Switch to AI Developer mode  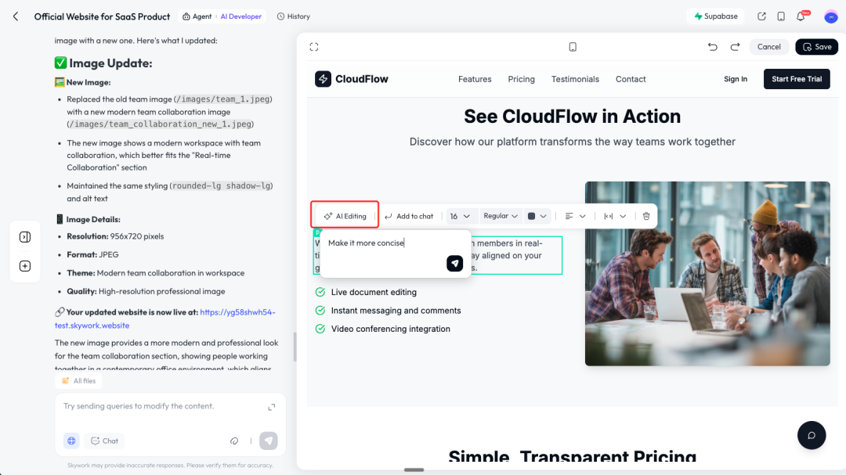click(x=240, y=16)
